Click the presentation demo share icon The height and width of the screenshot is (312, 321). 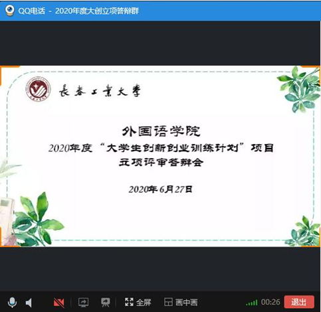[x=106, y=303]
